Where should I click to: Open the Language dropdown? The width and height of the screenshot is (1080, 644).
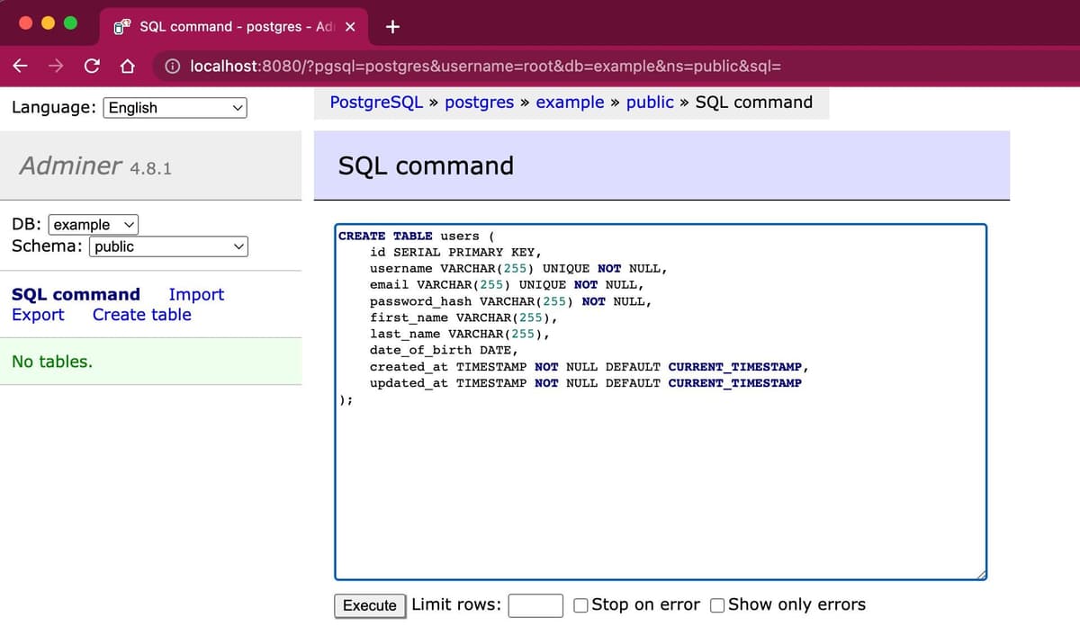click(x=175, y=108)
